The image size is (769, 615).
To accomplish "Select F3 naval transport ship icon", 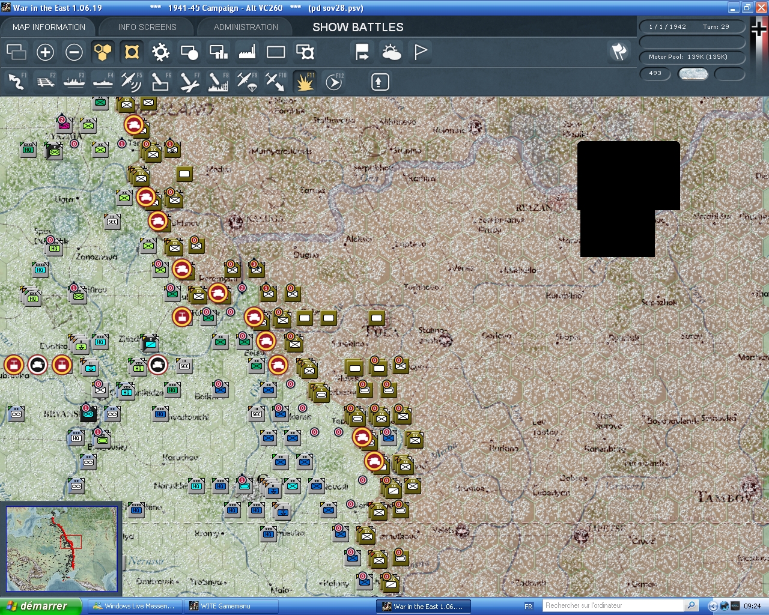I will coord(74,82).
